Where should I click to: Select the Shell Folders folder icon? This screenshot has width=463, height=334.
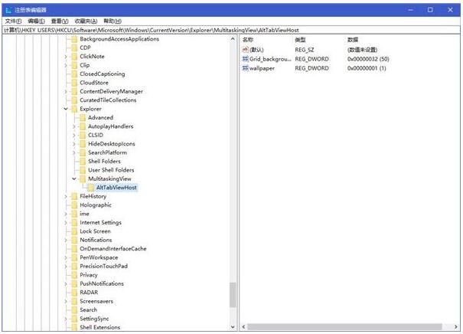click(x=83, y=161)
